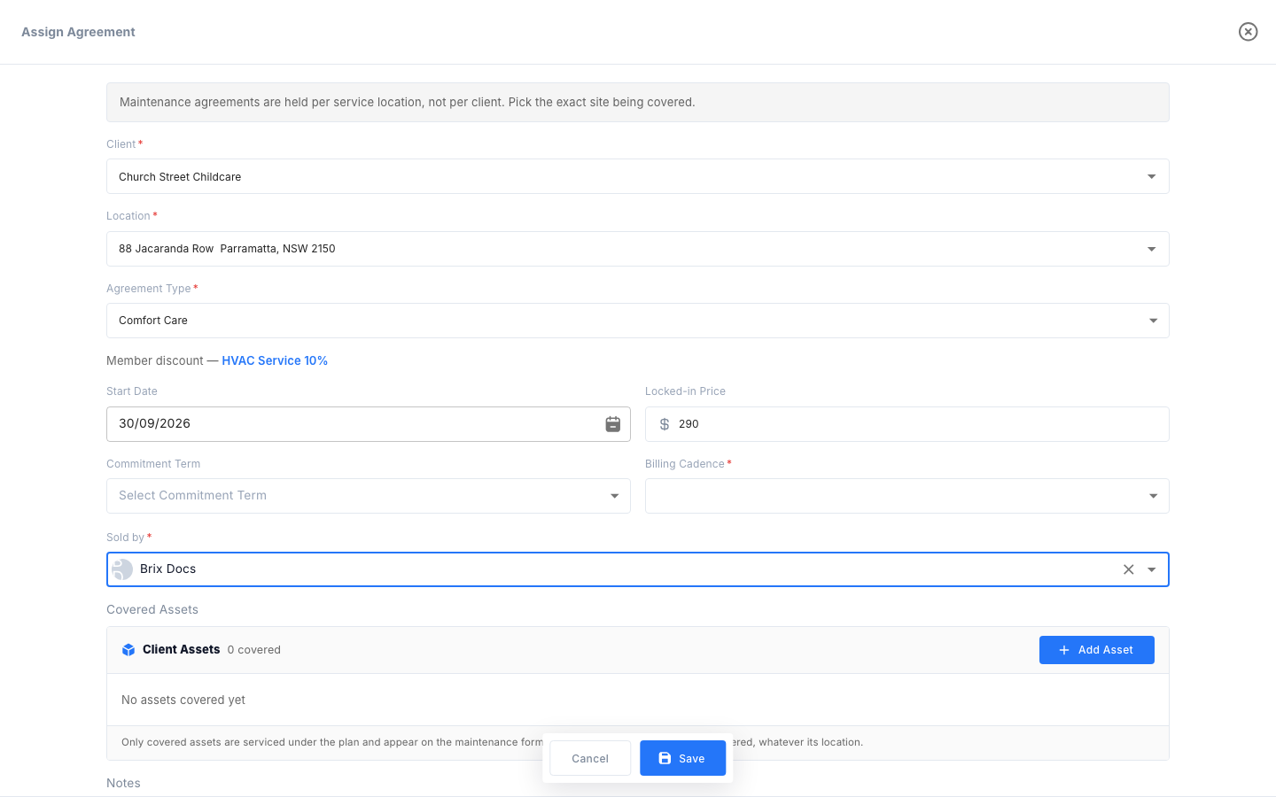Click the maintenance agreements info banner text
Screen dimensions: 1276x797
[x=408, y=102]
